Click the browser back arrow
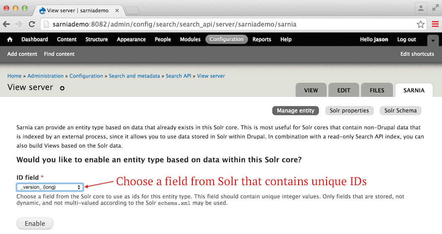The image size is (442, 234). tap(7, 24)
